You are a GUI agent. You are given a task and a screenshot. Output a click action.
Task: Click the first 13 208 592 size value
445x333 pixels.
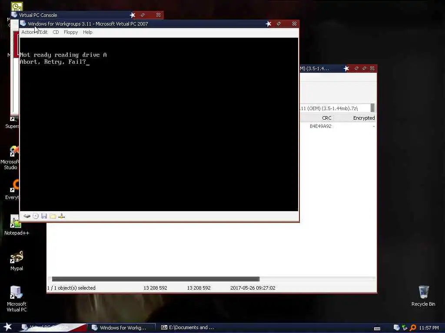click(x=155, y=288)
